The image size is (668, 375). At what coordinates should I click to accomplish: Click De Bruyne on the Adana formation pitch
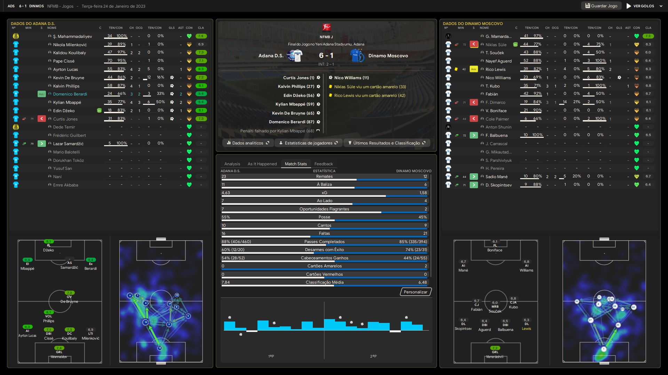pyautogui.click(x=69, y=297)
